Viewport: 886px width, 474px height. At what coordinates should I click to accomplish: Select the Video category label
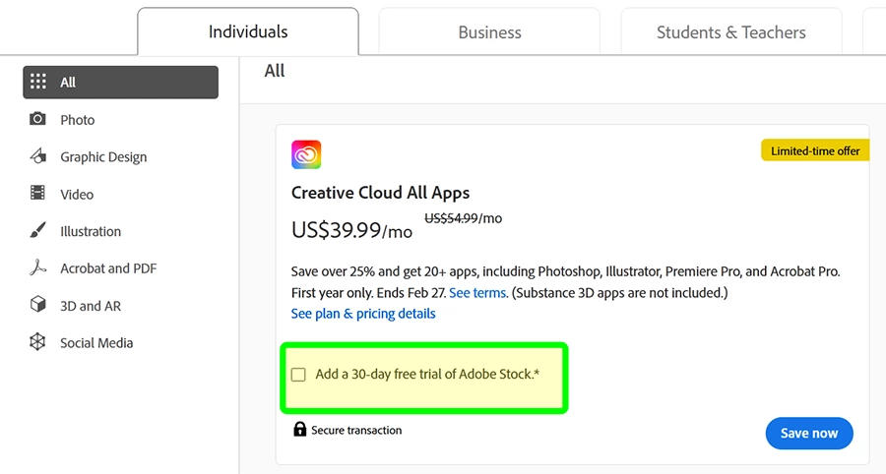pyautogui.click(x=77, y=194)
